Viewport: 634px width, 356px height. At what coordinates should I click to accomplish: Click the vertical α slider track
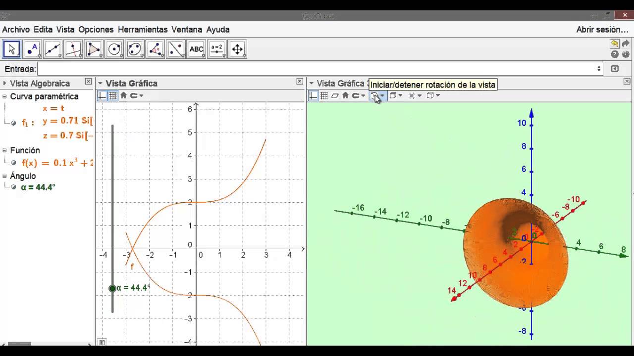(112, 218)
